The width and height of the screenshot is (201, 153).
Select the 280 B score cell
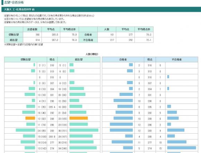(52, 137)
